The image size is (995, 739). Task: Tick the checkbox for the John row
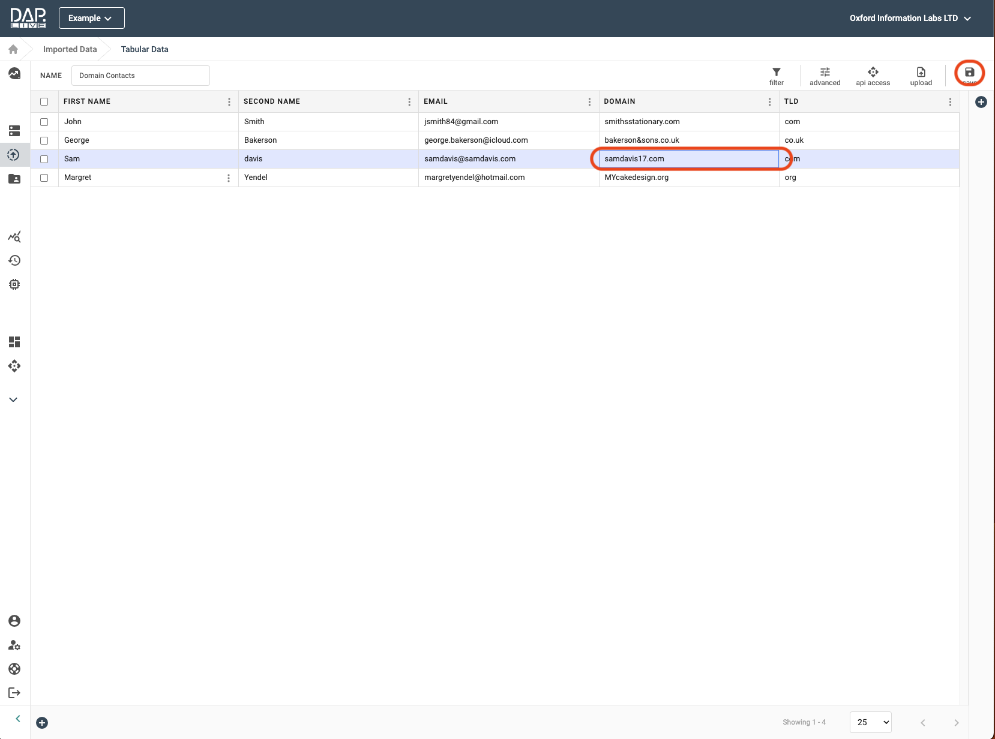pos(44,122)
